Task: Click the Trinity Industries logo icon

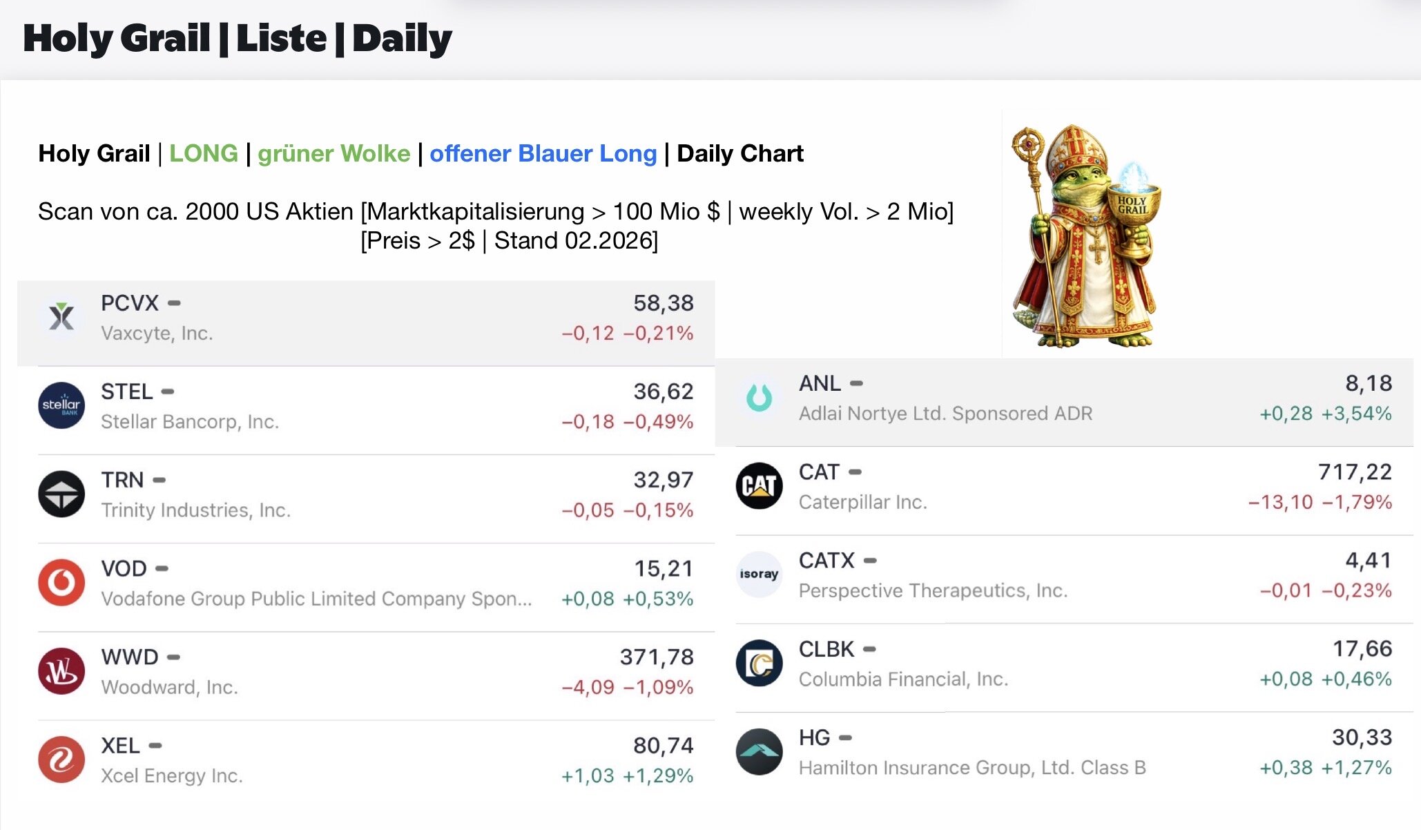Action: click(61, 494)
